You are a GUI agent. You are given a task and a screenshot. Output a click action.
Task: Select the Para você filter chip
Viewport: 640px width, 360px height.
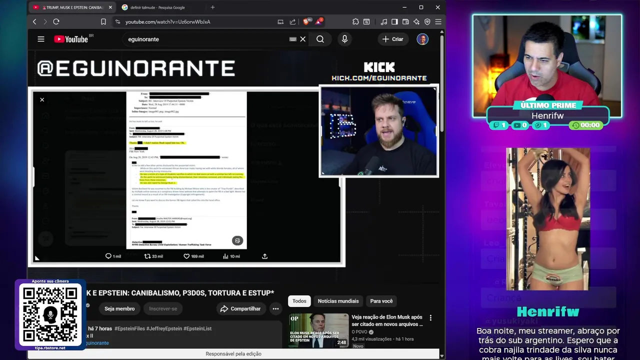click(x=381, y=301)
